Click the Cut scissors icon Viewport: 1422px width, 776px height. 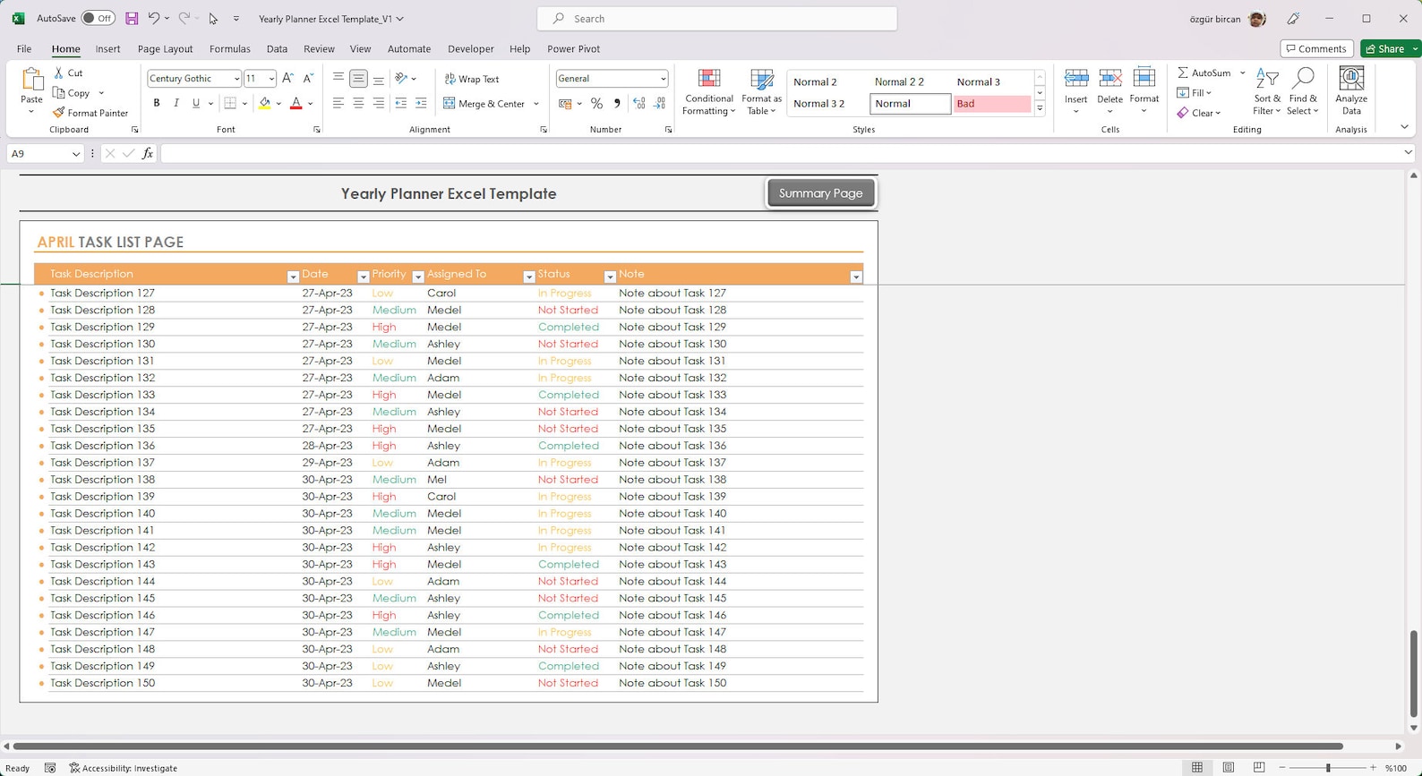coord(59,72)
